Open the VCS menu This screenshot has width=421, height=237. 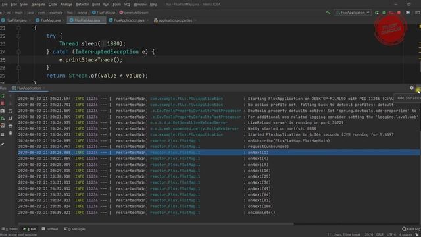click(x=127, y=5)
